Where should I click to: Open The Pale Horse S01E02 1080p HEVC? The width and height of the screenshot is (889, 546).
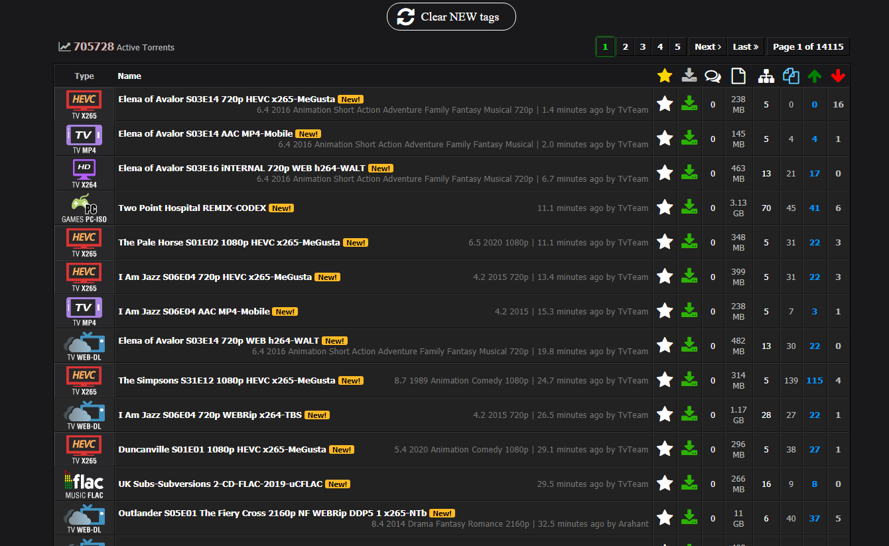(230, 242)
